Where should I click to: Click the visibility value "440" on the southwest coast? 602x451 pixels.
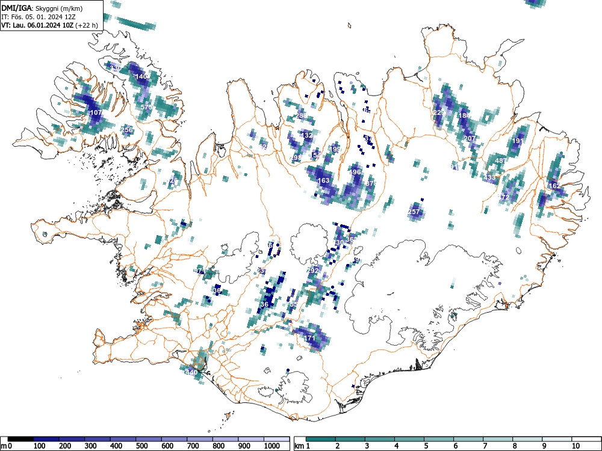[x=191, y=372]
